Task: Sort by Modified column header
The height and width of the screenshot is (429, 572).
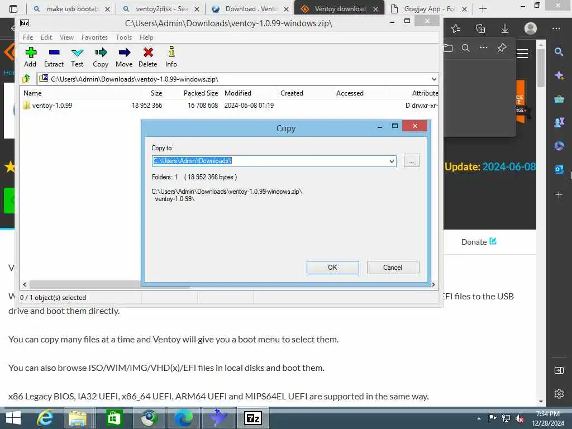Action: pos(238,93)
